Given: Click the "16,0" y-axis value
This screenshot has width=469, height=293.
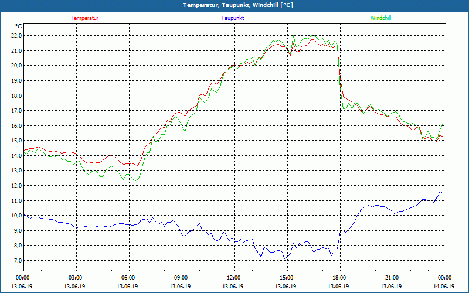Looking at the screenshot, I should pos(17,125).
